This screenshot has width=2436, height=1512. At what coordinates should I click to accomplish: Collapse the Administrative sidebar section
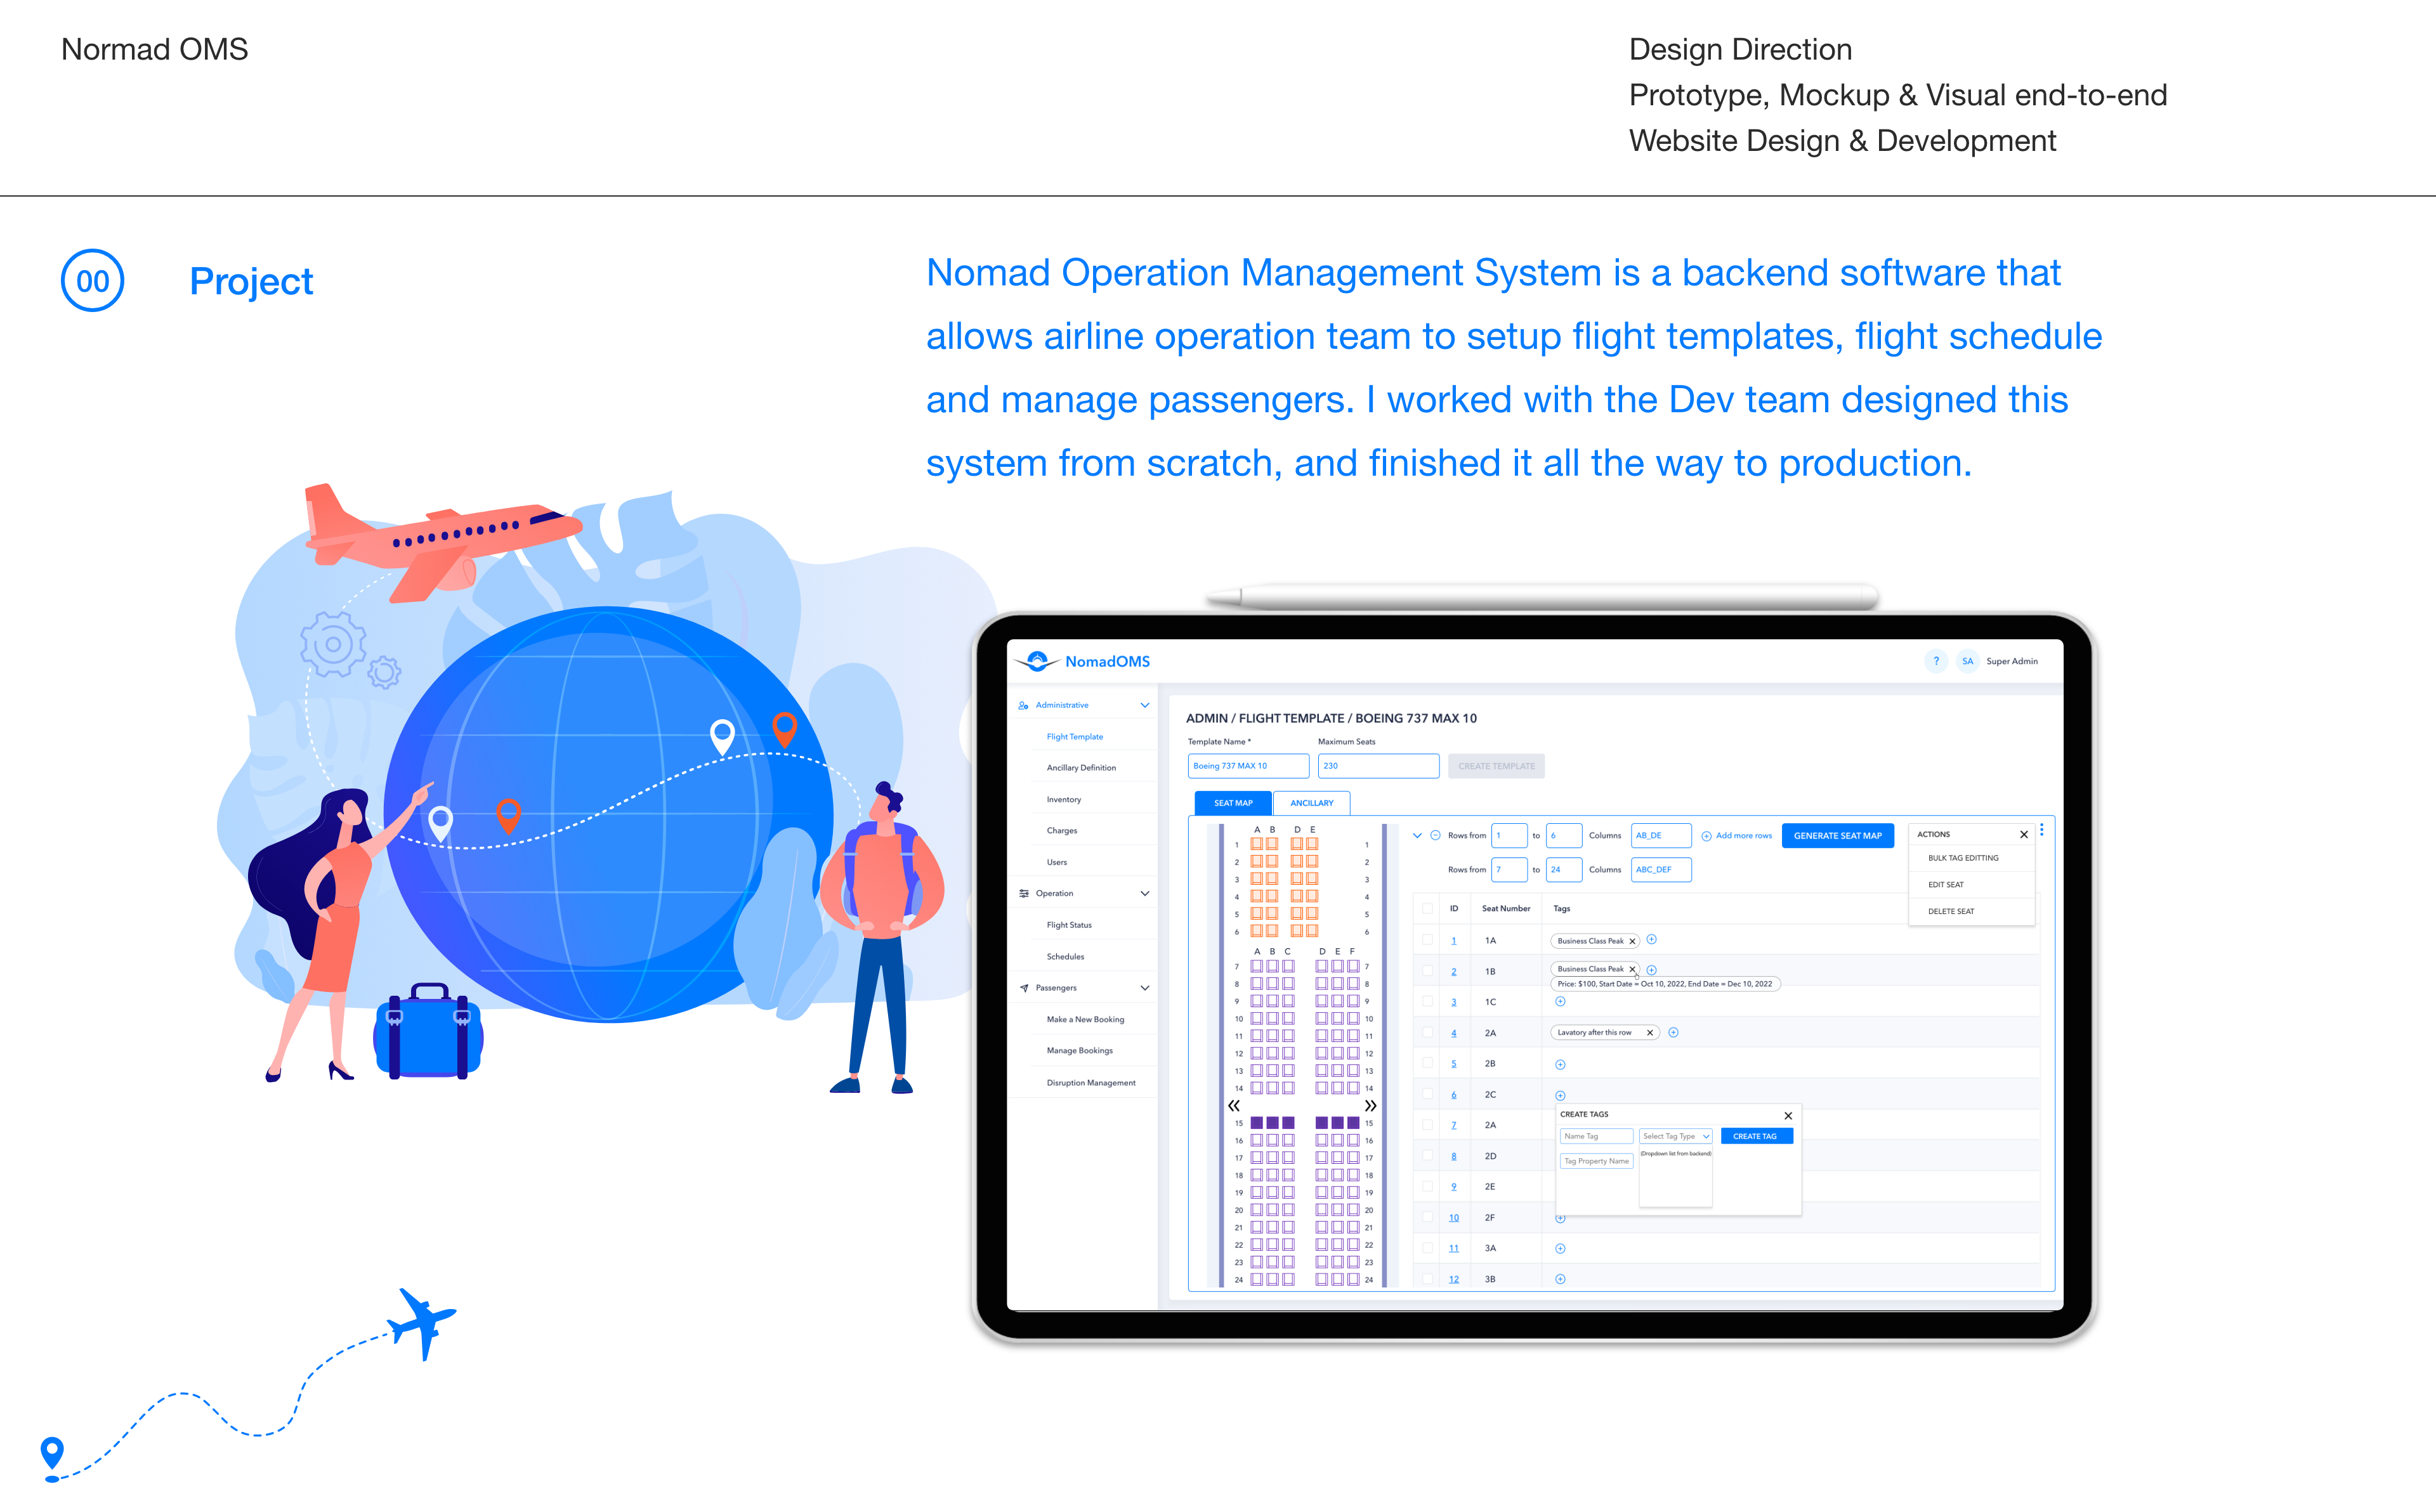tap(1144, 705)
